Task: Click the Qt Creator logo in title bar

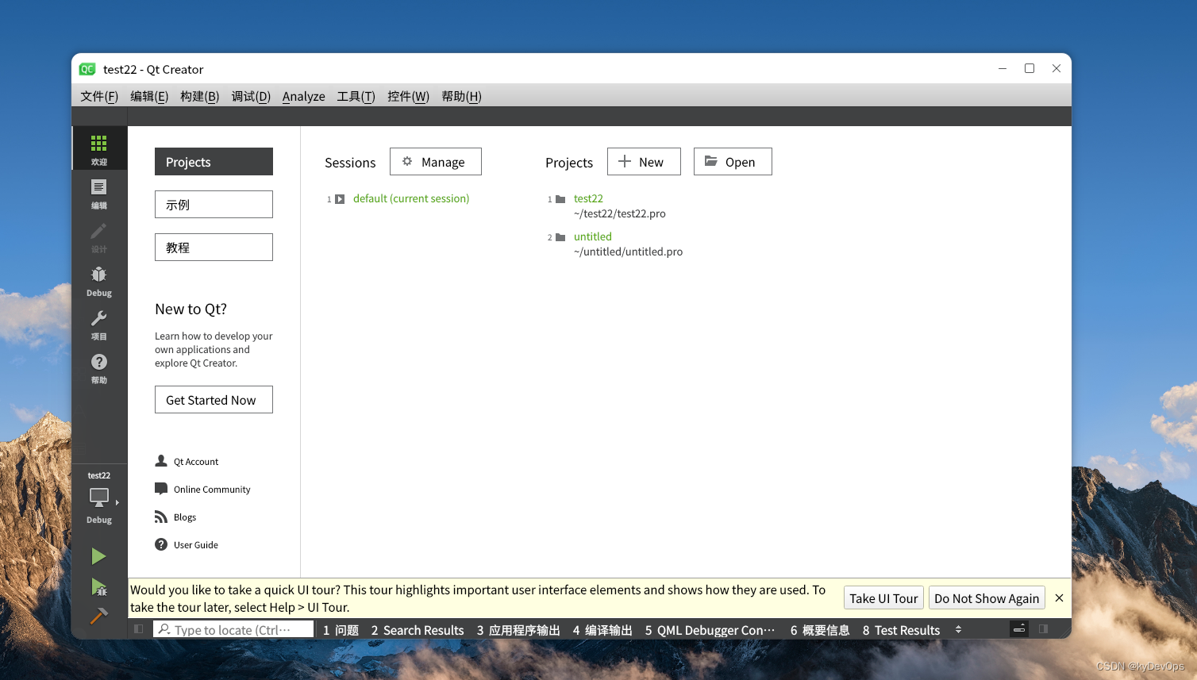Action: pos(87,69)
